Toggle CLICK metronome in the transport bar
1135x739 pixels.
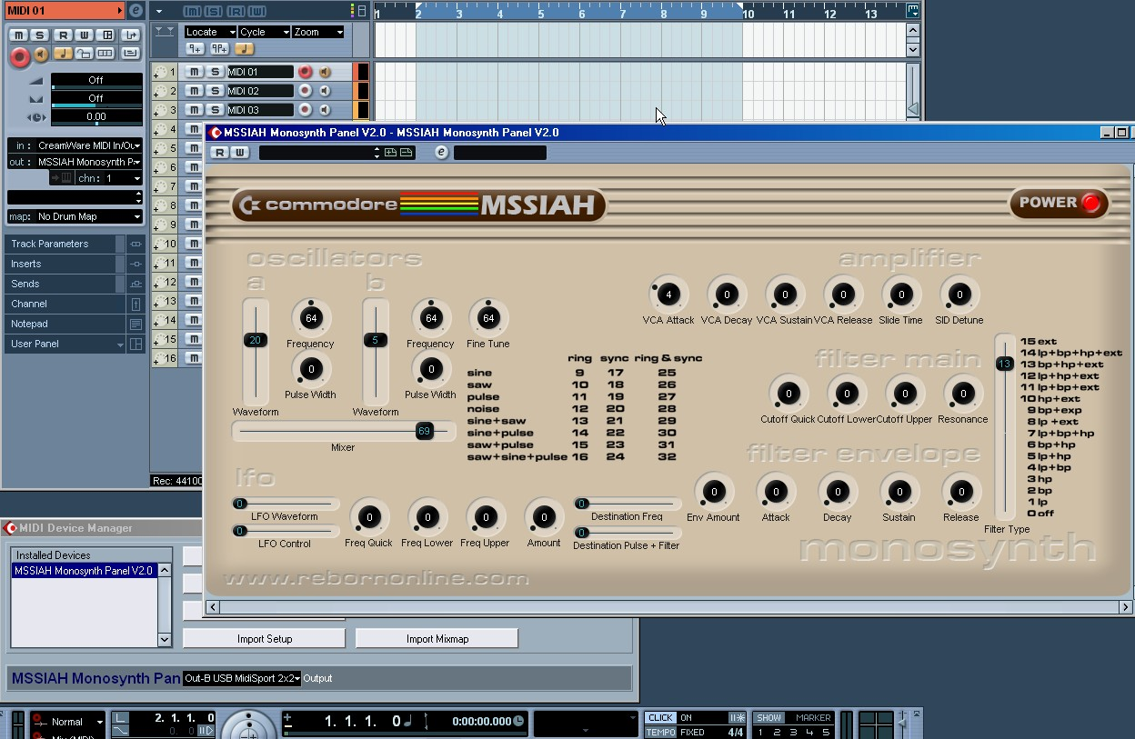tap(661, 718)
